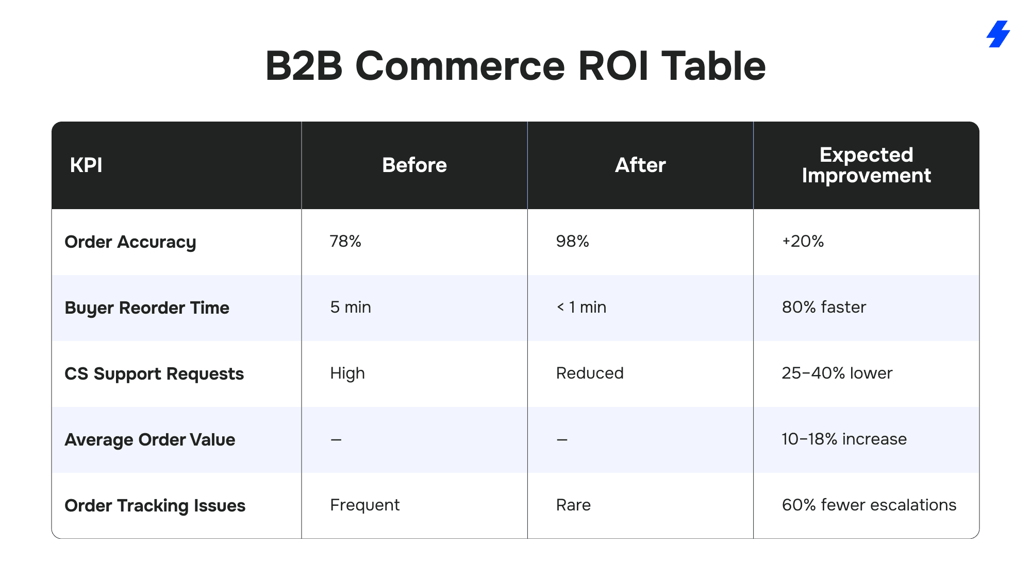Click the Before column header
The width and height of the screenshot is (1031, 580).
pos(414,165)
